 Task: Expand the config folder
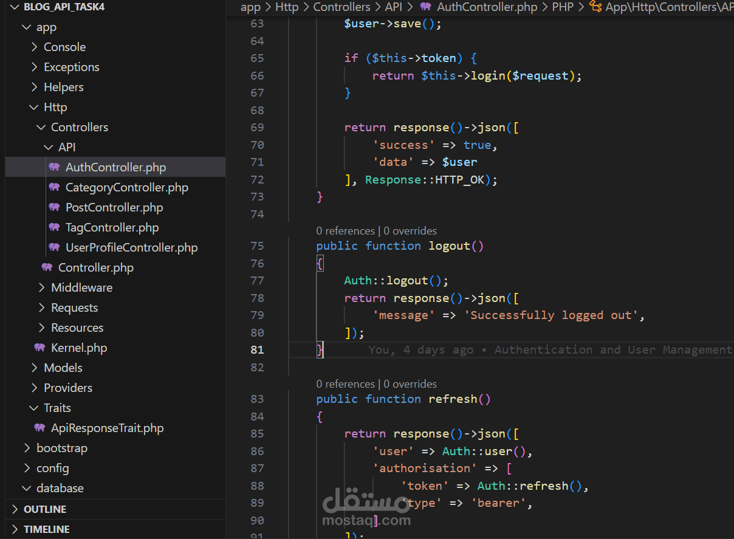click(x=27, y=468)
